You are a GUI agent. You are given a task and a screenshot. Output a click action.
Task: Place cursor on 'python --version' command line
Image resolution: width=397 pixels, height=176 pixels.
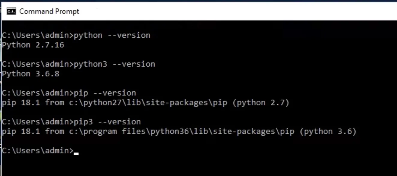pyautogui.click(x=76, y=35)
